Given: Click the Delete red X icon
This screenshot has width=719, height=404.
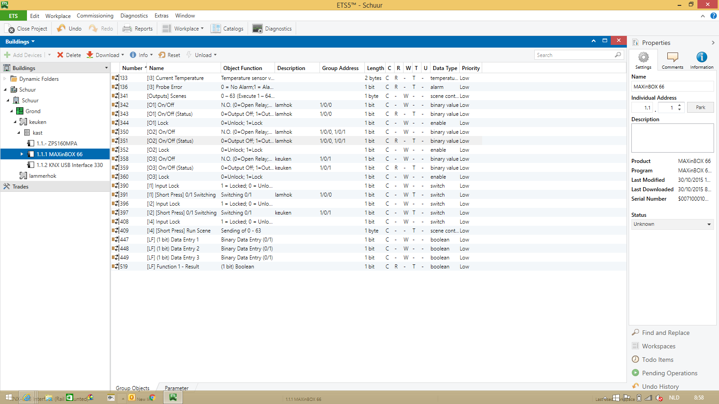Looking at the screenshot, I should (60, 55).
